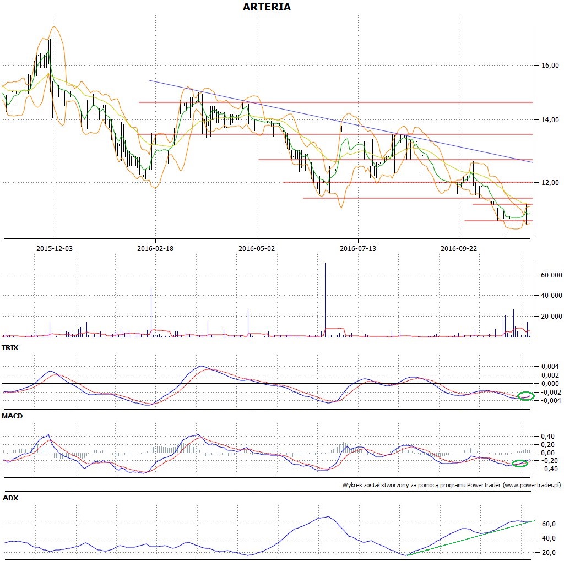Click the blue descending trend line
The height and width of the screenshot is (561, 564).
[340, 121]
